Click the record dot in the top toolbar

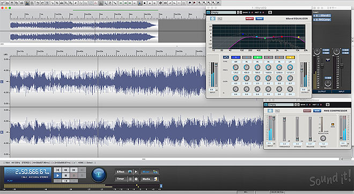(150, 3)
